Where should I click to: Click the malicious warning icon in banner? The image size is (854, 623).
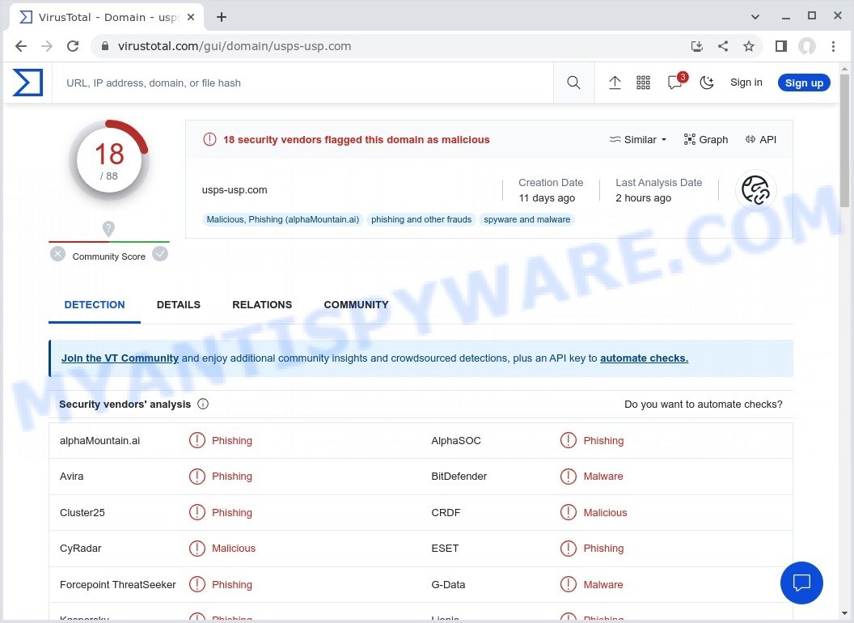point(209,139)
